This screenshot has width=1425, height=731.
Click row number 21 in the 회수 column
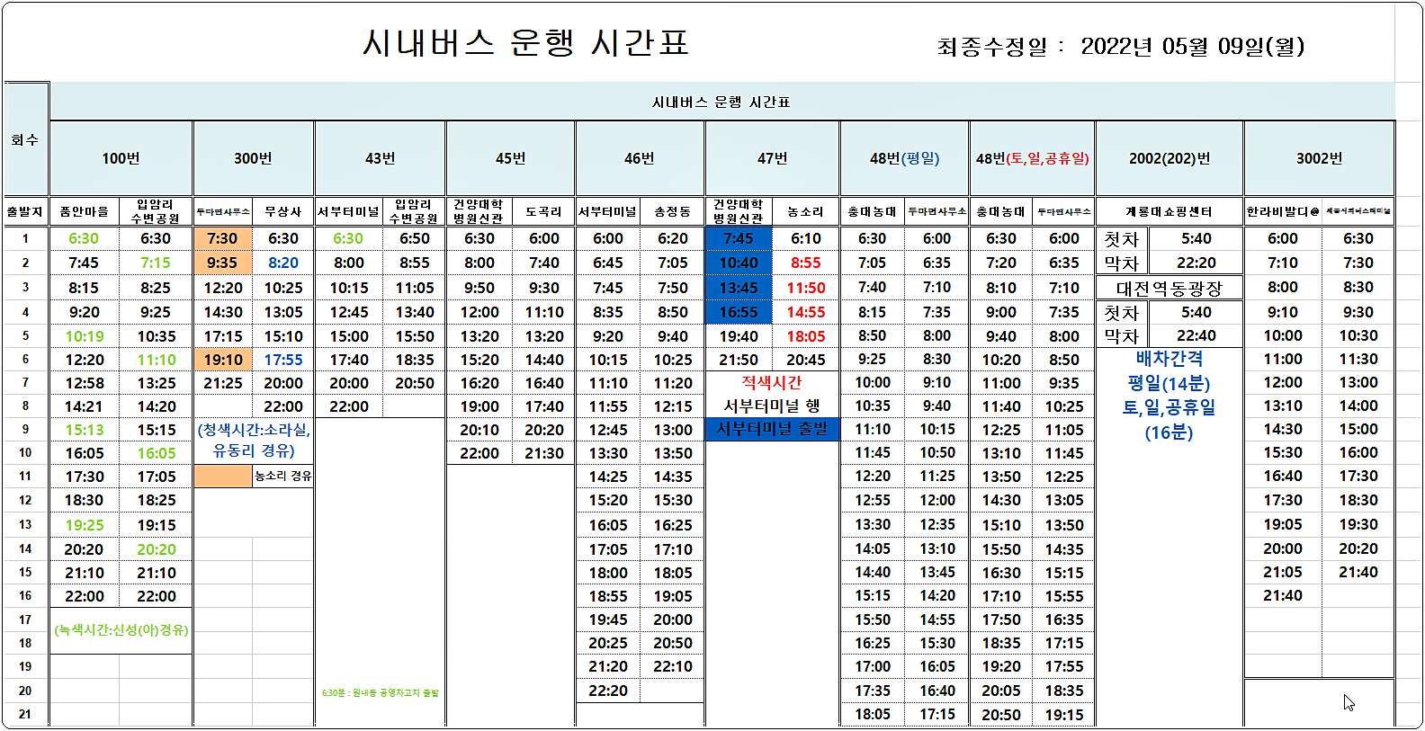(25, 714)
